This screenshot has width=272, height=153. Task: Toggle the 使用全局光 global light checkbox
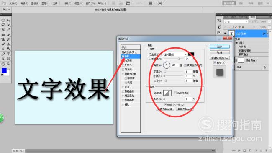185,65
